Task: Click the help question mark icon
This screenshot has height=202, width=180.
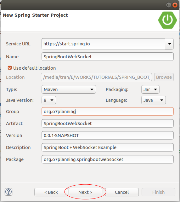Action: tap(8, 192)
